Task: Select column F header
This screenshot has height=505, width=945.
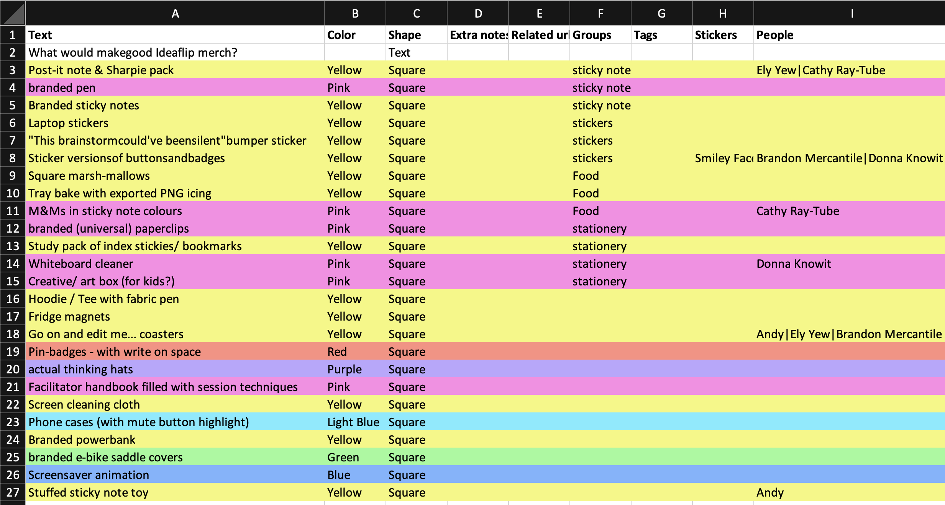Action: tap(600, 13)
